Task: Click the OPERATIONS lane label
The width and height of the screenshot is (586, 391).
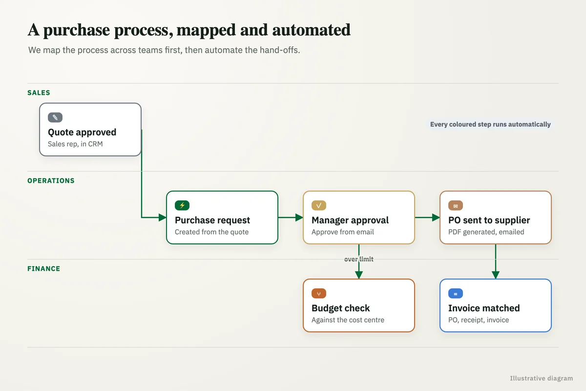Action: (x=51, y=180)
